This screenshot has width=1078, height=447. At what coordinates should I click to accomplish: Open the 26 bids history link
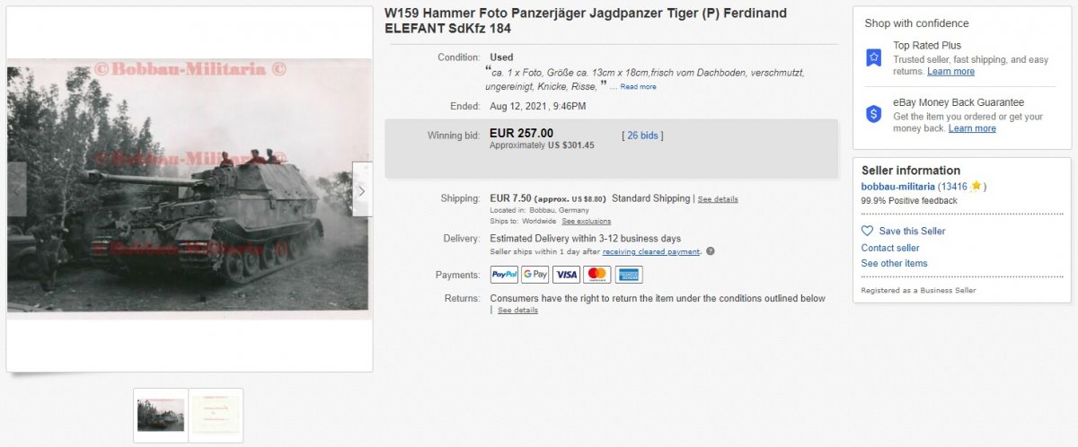(642, 136)
